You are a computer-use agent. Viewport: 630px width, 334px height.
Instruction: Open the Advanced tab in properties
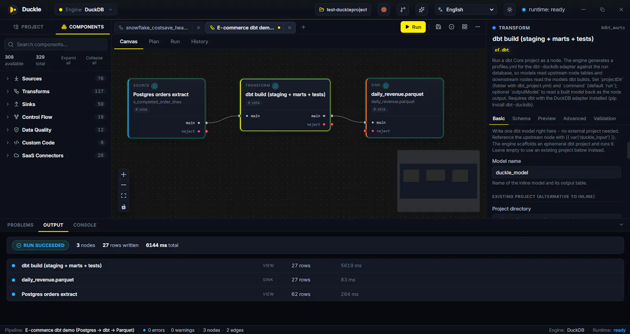click(x=574, y=119)
